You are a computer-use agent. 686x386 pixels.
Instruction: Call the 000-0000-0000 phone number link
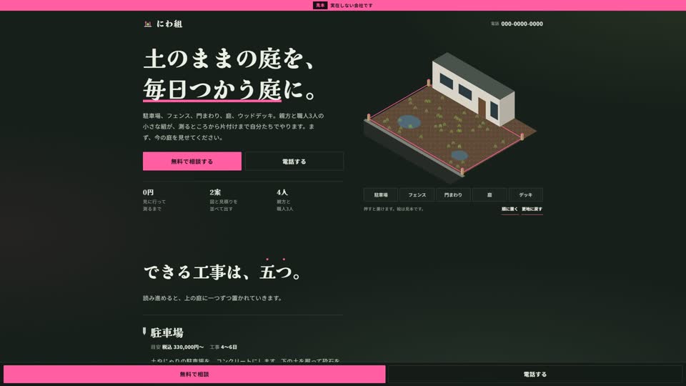click(x=522, y=24)
